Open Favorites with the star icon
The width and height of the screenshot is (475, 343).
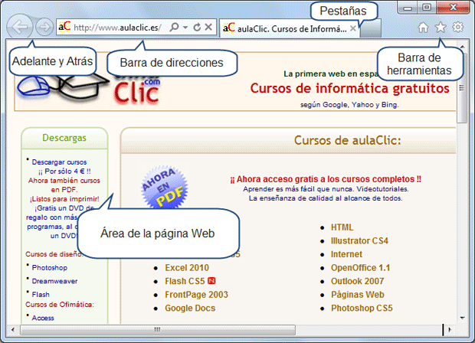click(441, 28)
